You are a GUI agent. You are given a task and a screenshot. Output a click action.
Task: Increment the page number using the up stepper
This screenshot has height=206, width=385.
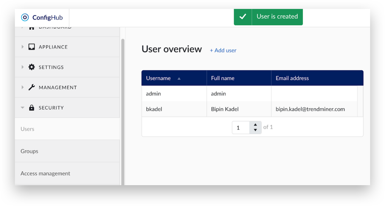click(x=255, y=125)
